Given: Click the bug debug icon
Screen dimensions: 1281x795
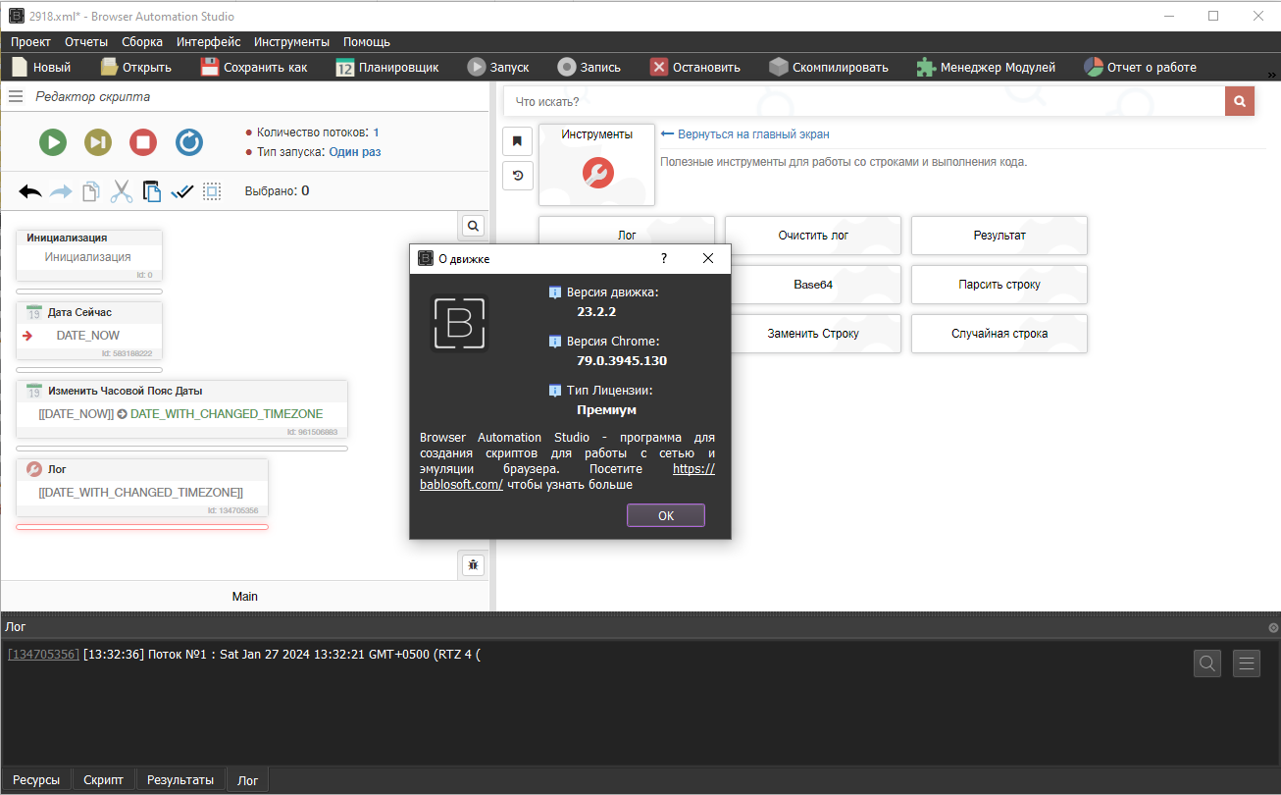Looking at the screenshot, I should click(x=473, y=564).
